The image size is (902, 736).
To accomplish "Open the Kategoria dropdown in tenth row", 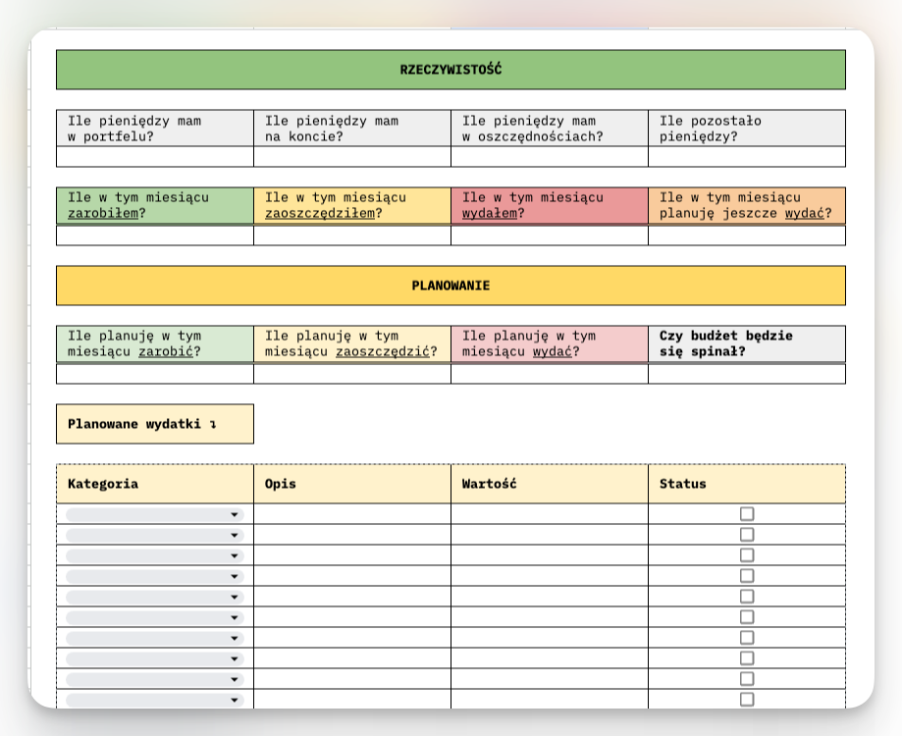I will pyautogui.click(x=155, y=700).
